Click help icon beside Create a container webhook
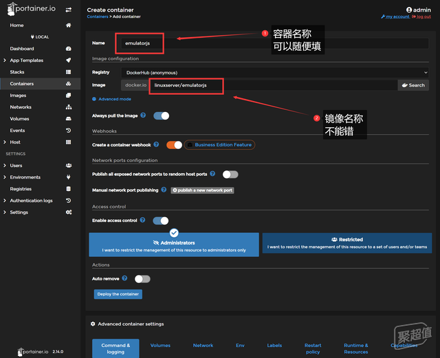 pos(156,144)
